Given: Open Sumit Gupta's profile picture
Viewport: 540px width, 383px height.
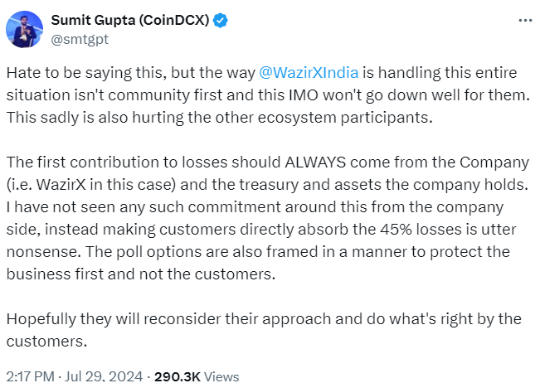Looking at the screenshot, I should click(24, 29).
